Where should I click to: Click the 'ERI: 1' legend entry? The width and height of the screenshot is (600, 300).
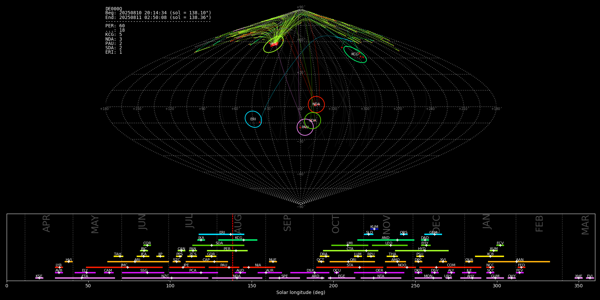click(x=114, y=52)
